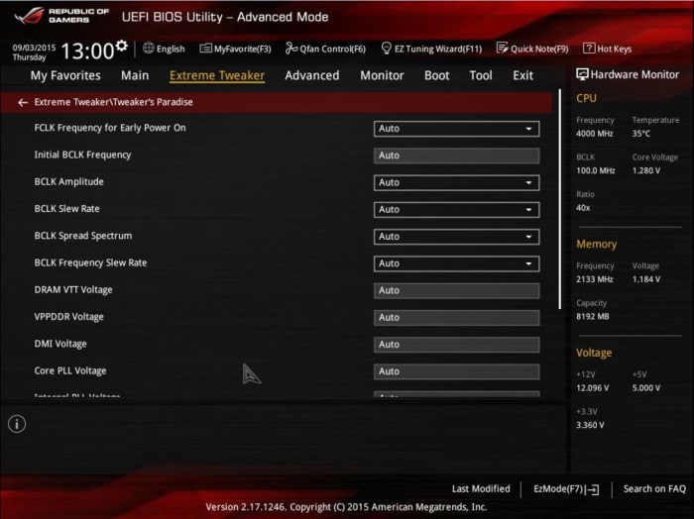Screen dimensions: 694x519
Task: Click the globe language icon
Action: 149,49
